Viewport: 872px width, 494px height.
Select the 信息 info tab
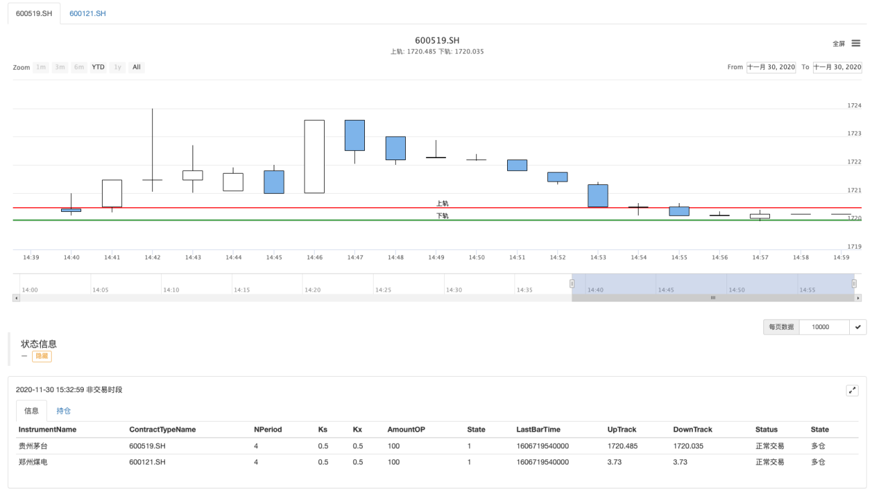click(32, 411)
